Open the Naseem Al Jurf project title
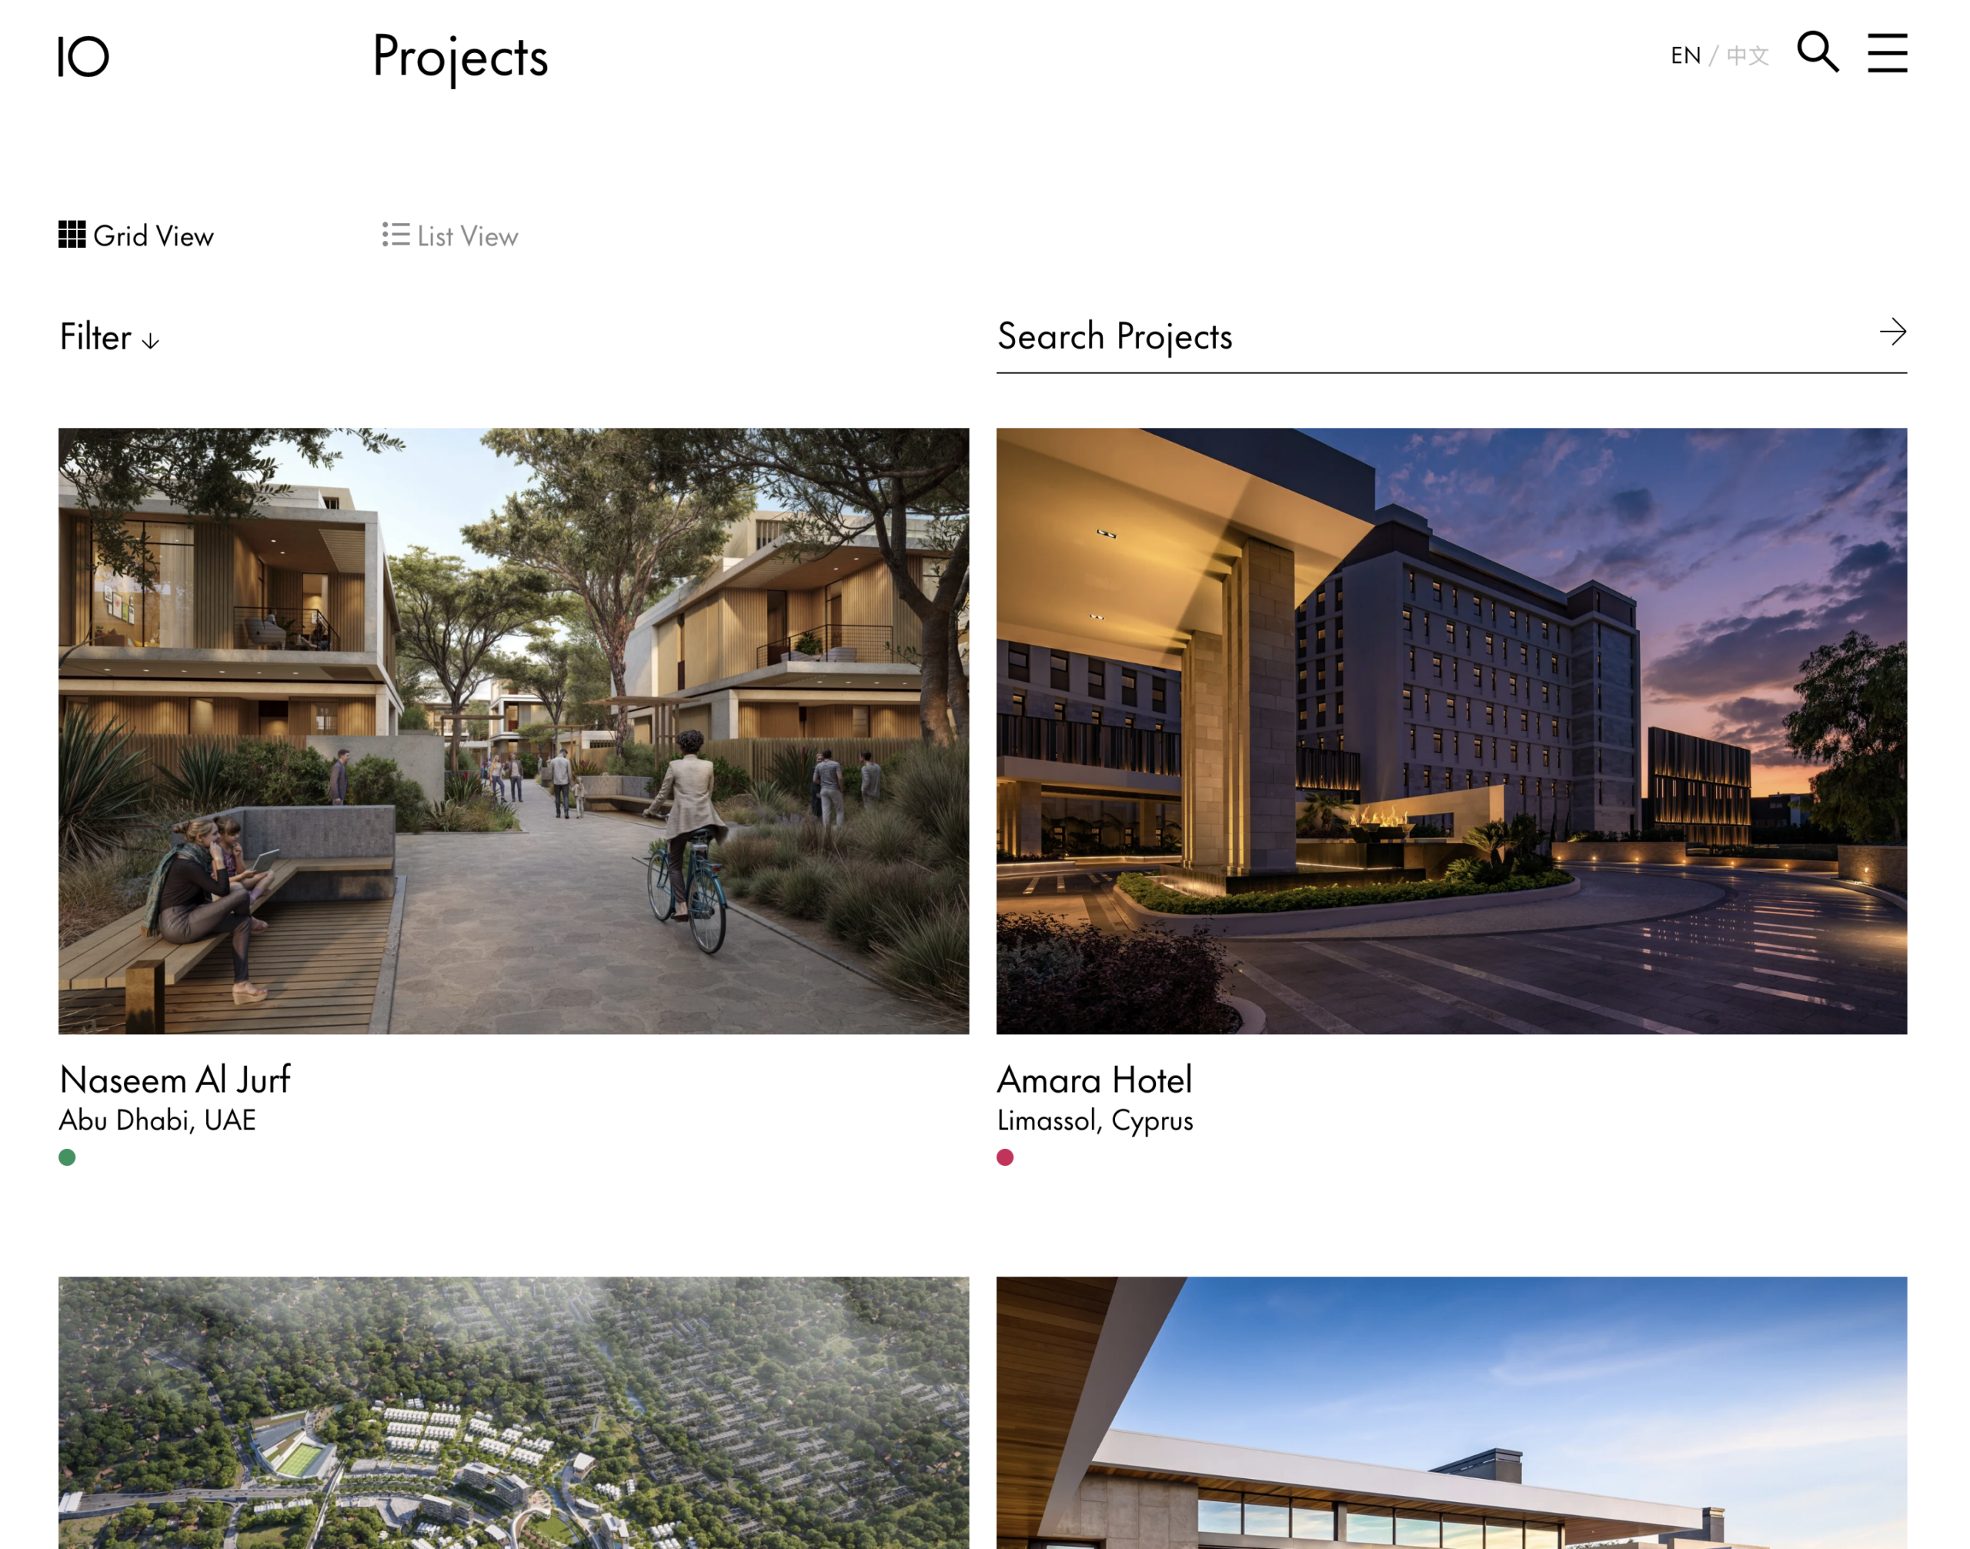Screen dimensions: 1970x1549 (174, 1080)
